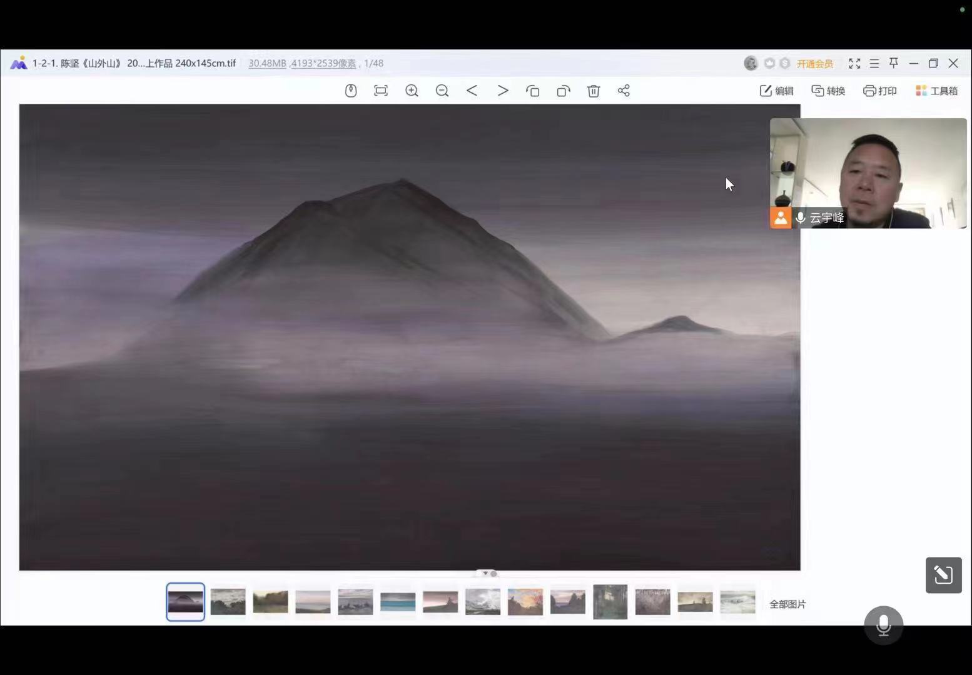Zoom in with the magnifier plus icon
This screenshot has height=675, width=972.
pyautogui.click(x=412, y=91)
